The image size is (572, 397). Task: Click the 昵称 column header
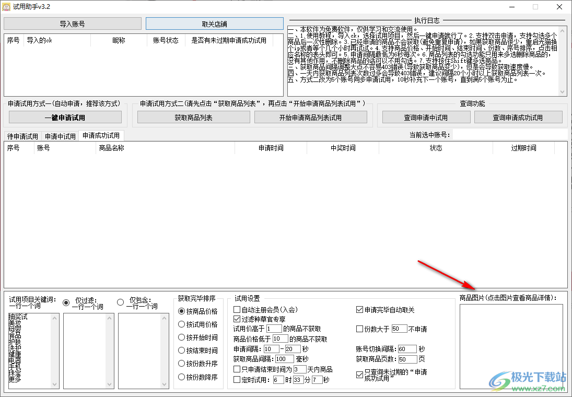119,40
